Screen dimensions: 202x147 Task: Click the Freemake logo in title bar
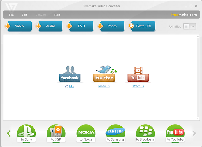(11, 8)
